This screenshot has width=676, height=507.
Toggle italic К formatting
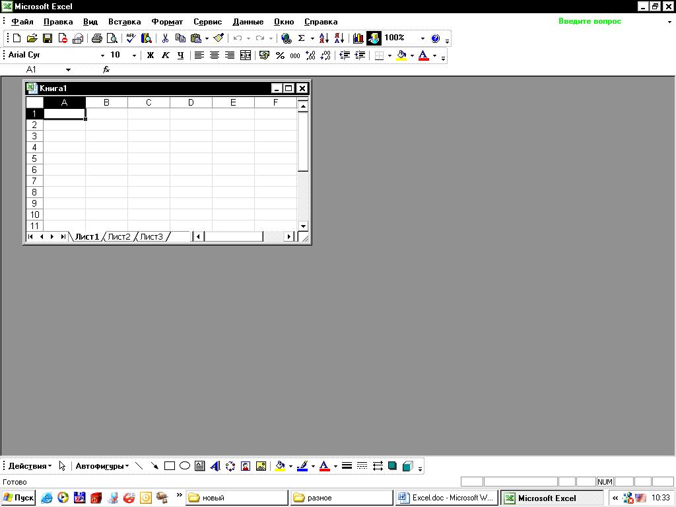point(165,55)
